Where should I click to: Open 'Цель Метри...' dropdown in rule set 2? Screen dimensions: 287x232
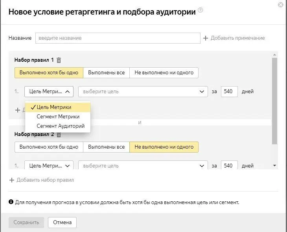pyautogui.click(x=49, y=165)
